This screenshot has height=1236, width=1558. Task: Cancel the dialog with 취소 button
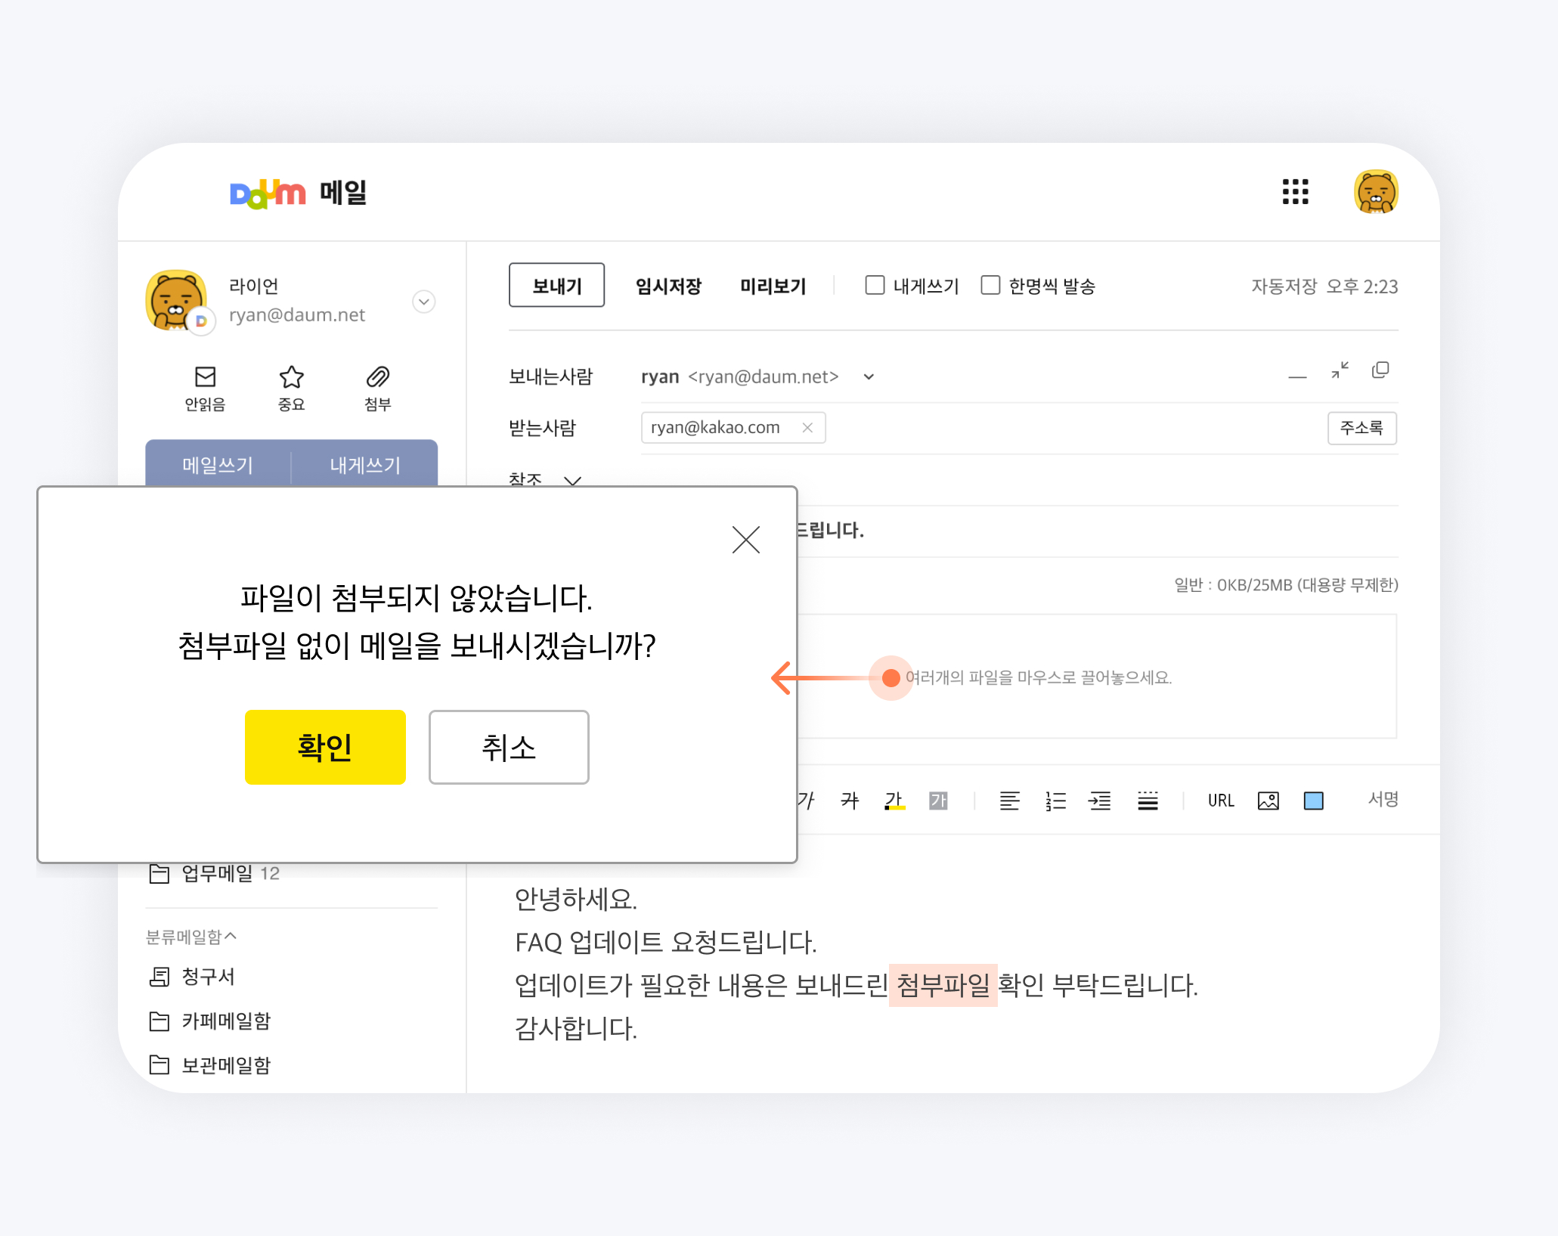[509, 747]
